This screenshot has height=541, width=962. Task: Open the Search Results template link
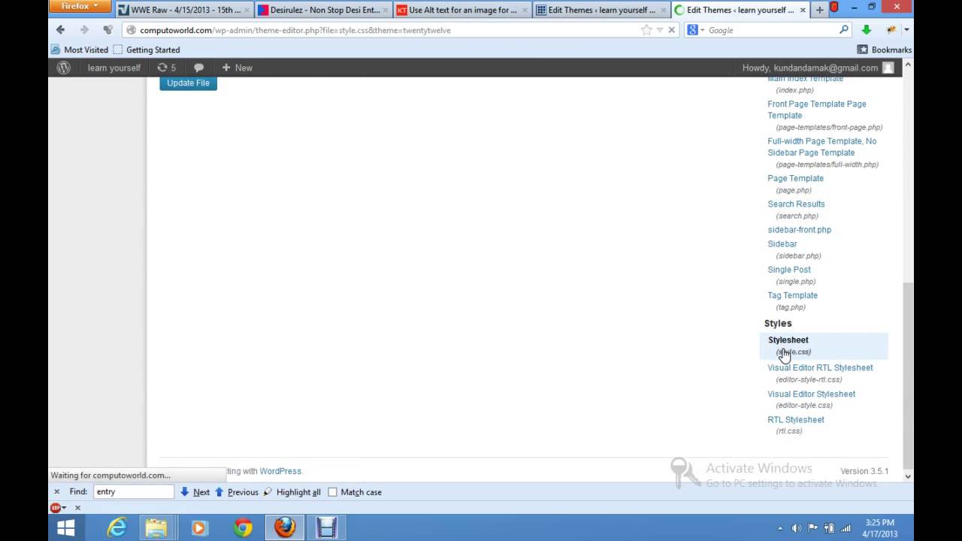click(796, 204)
